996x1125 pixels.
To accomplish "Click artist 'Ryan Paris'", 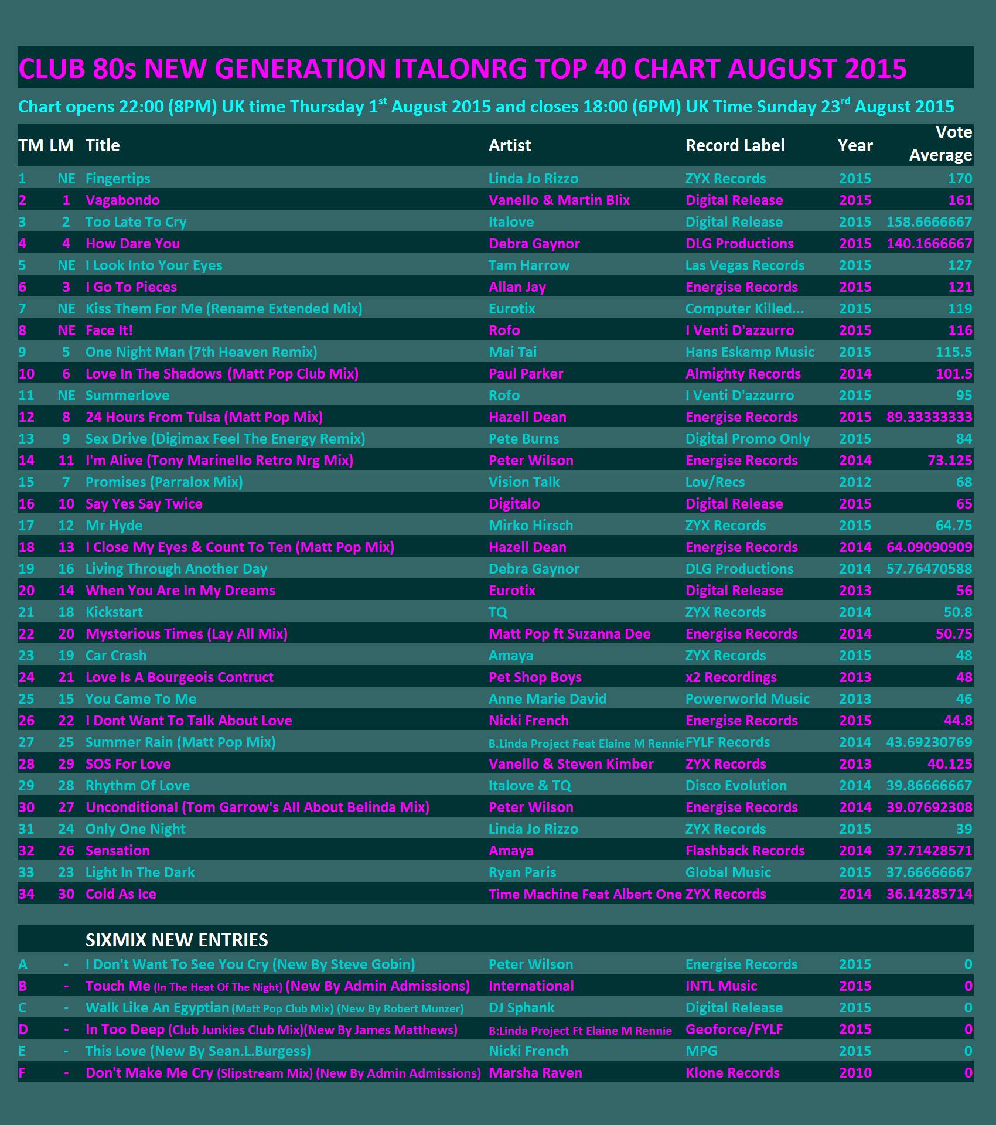I will coord(522,872).
